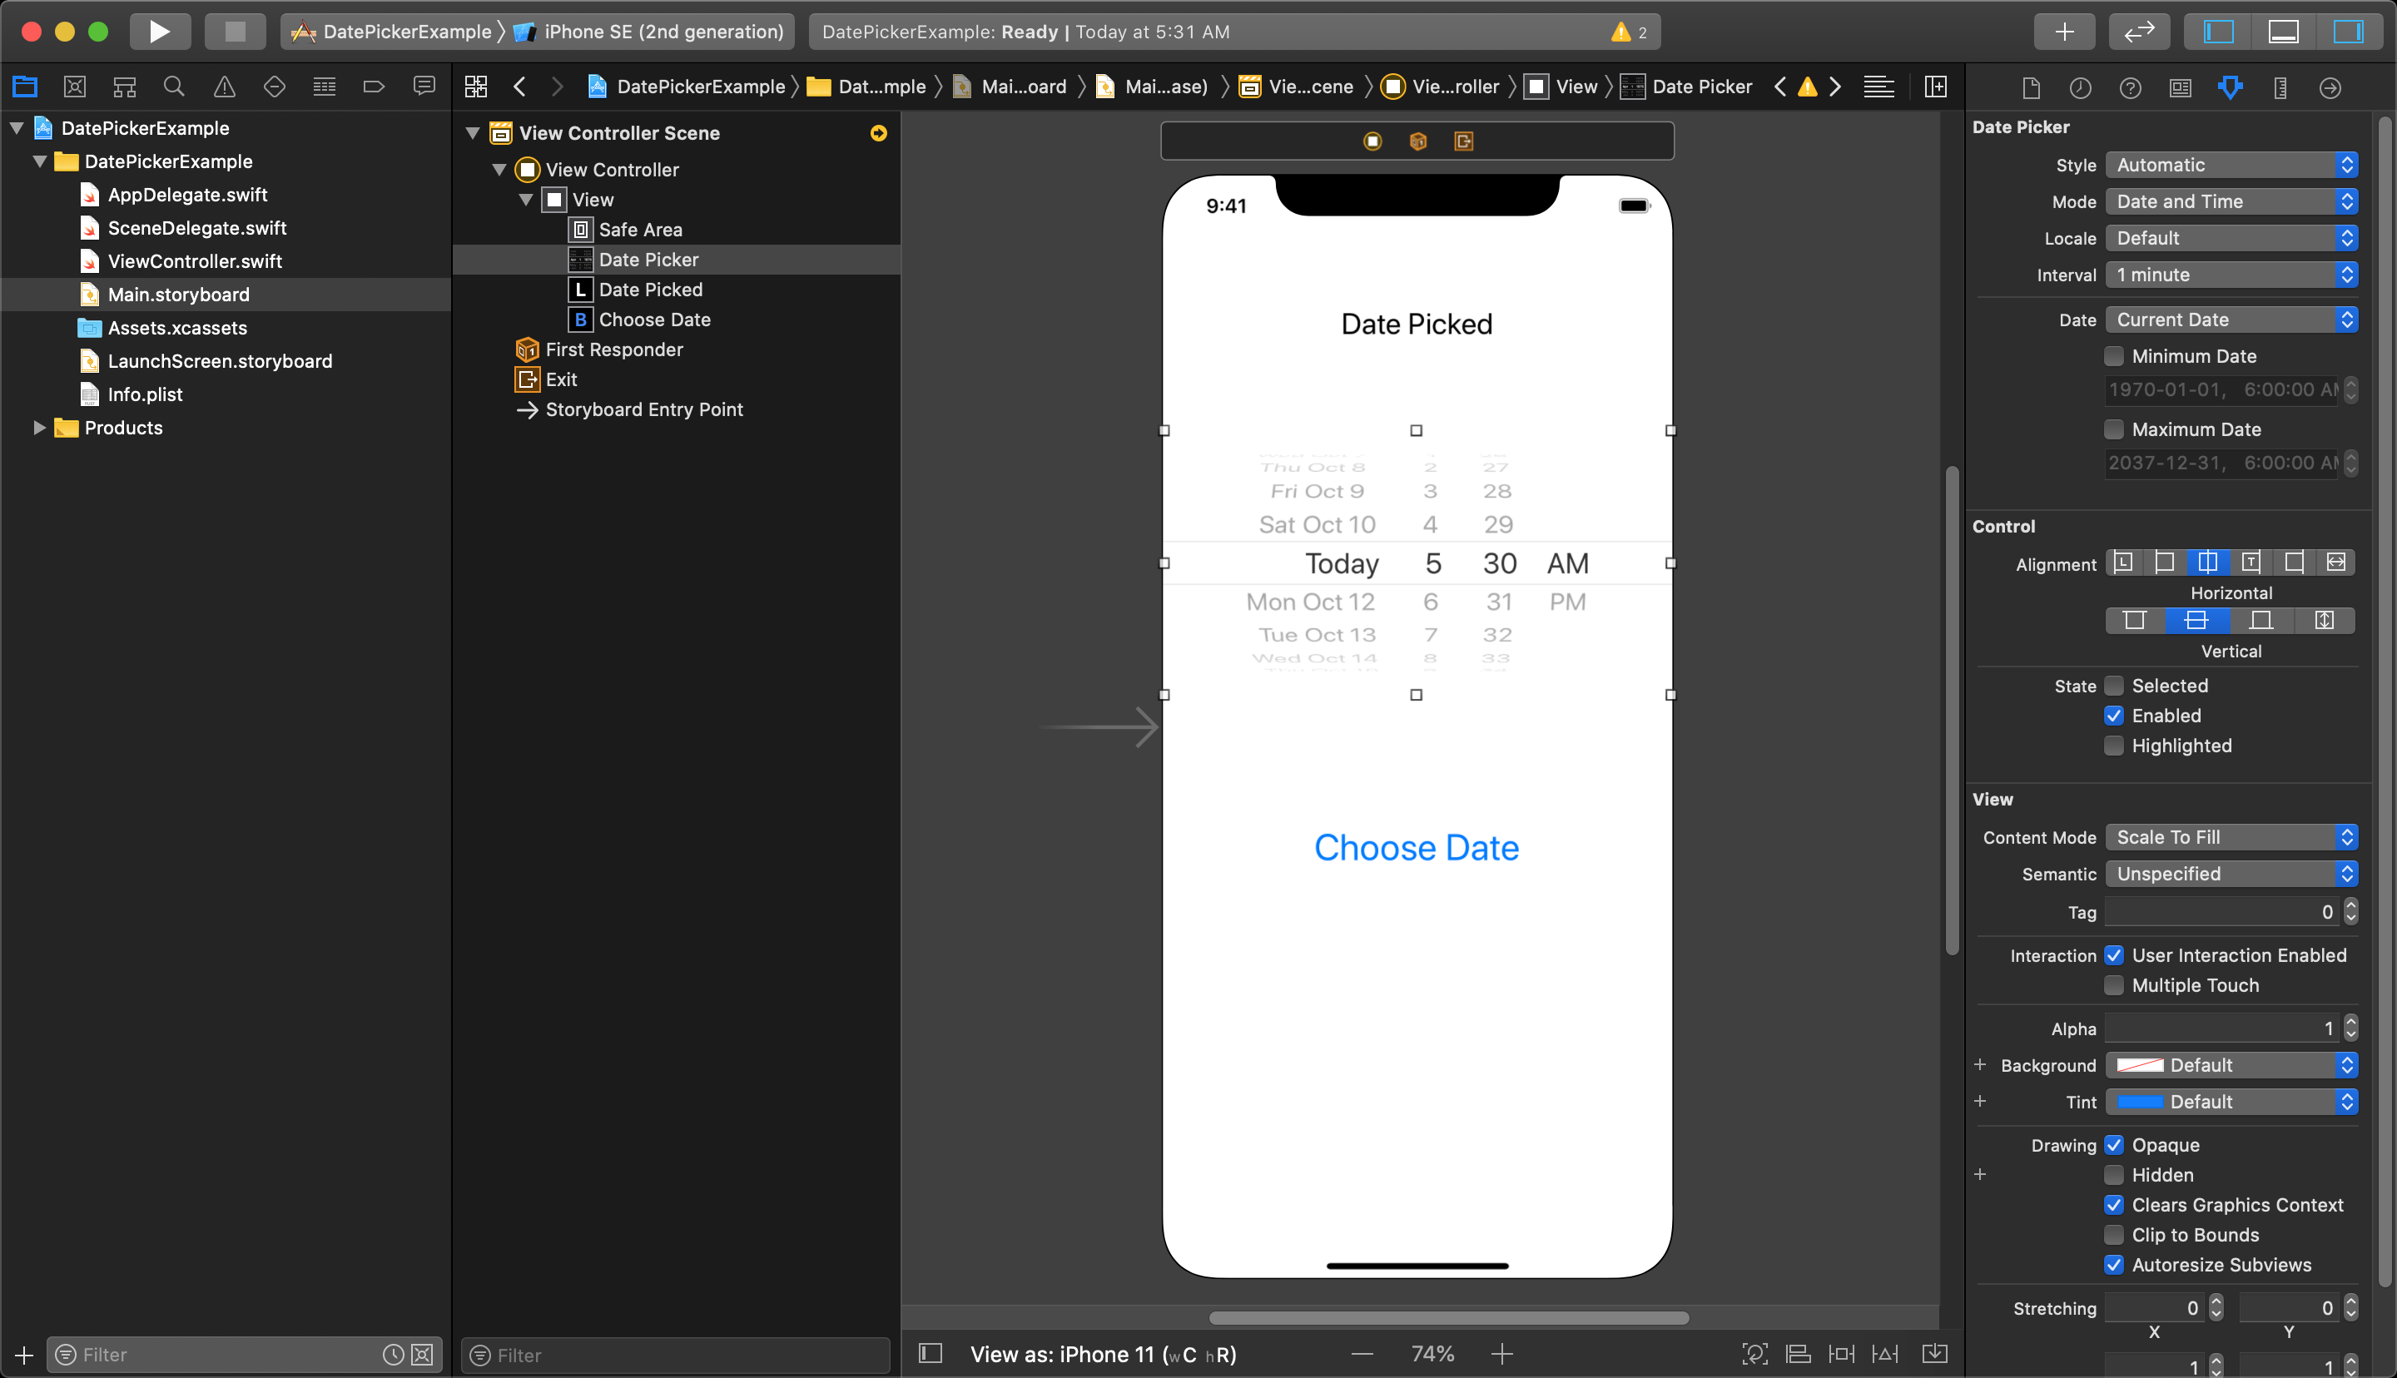2397x1378 pixels.
Task: Select the ViewController.swift file
Action: click(194, 260)
